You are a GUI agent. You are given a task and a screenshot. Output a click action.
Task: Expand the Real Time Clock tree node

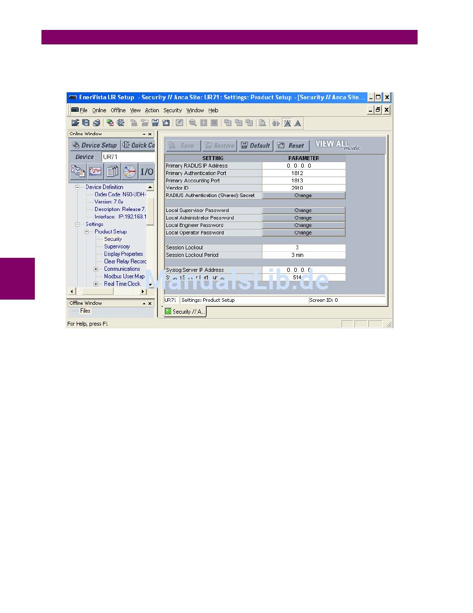[96, 284]
